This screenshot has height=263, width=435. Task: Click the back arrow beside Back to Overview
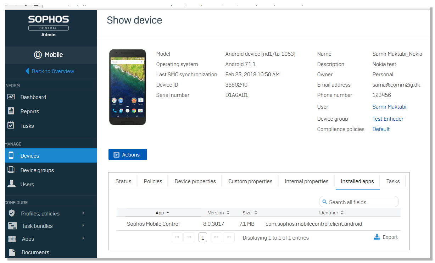(x=27, y=71)
